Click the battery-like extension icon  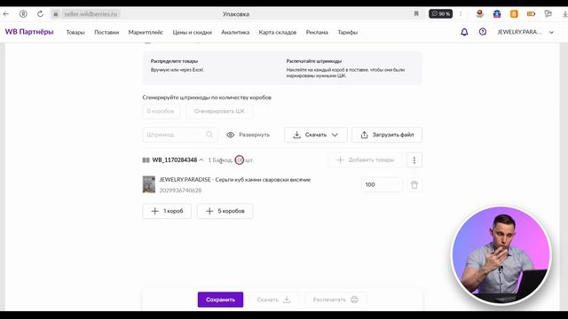(531, 14)
